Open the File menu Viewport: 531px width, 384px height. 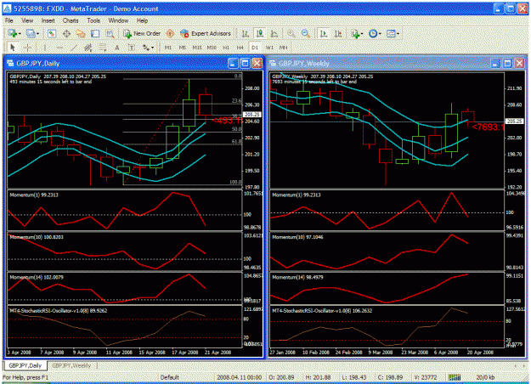pos(8,20)
